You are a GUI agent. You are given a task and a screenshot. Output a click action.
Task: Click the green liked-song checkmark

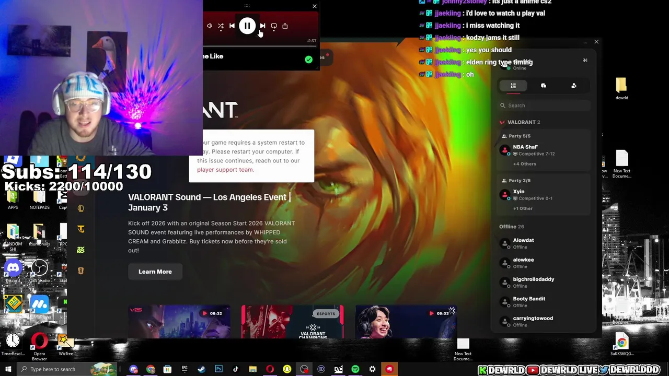point(308,60)
